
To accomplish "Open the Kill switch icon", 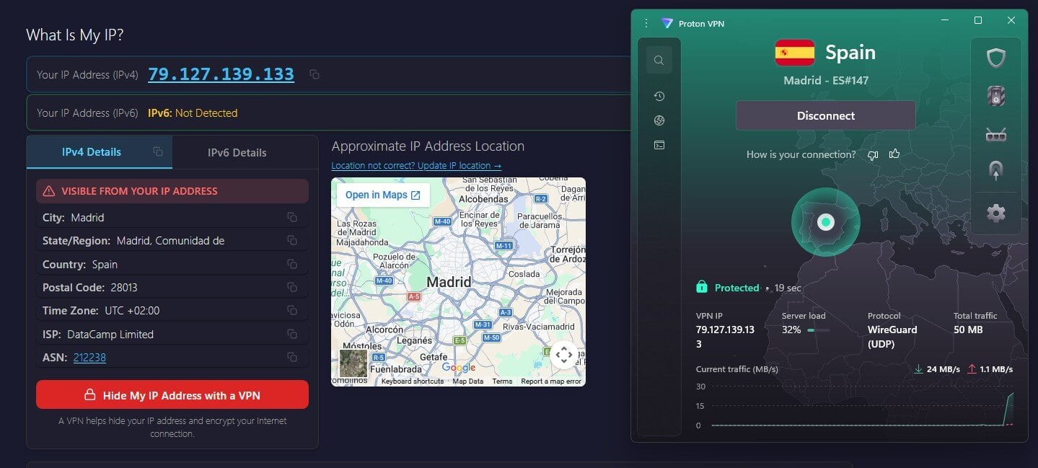I will tap(996, 96).
